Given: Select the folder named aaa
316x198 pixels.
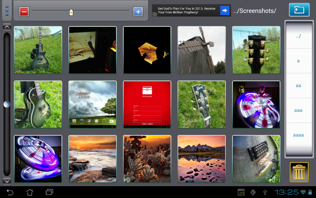Looking at the screenshot, I should 298,110.
